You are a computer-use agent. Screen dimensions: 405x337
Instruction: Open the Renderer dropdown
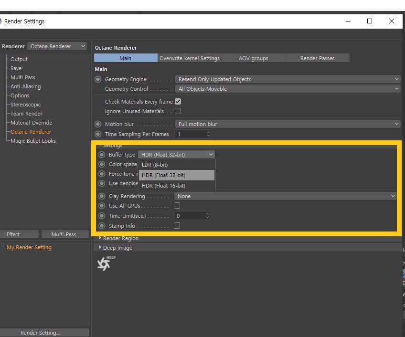coord(57,46)
